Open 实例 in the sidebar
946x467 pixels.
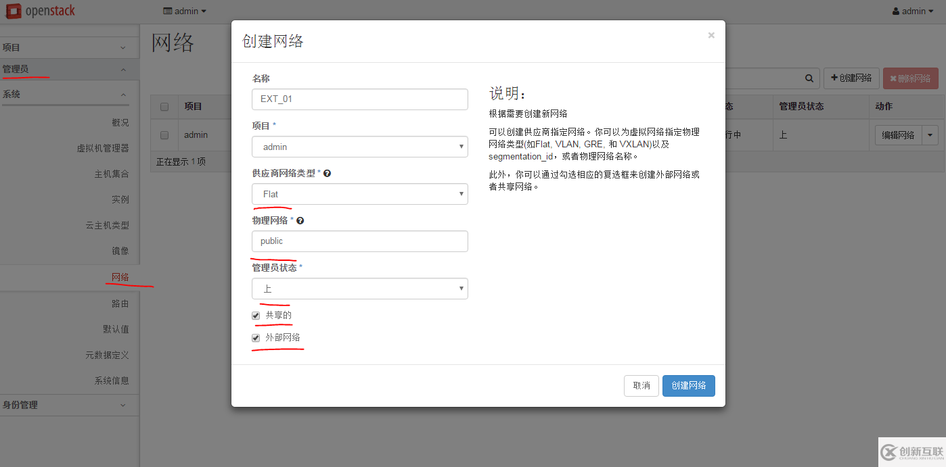point(120,199)
